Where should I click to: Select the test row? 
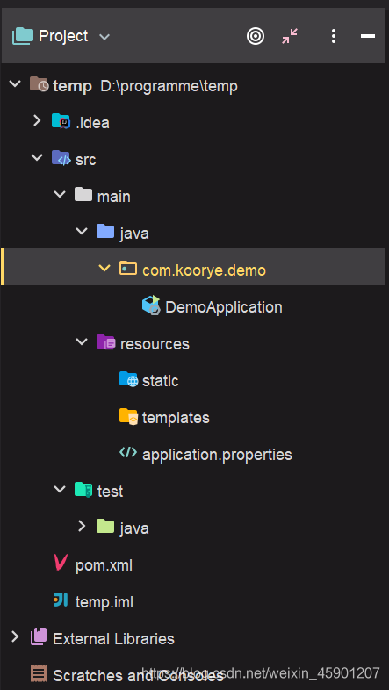coord(192,491)
